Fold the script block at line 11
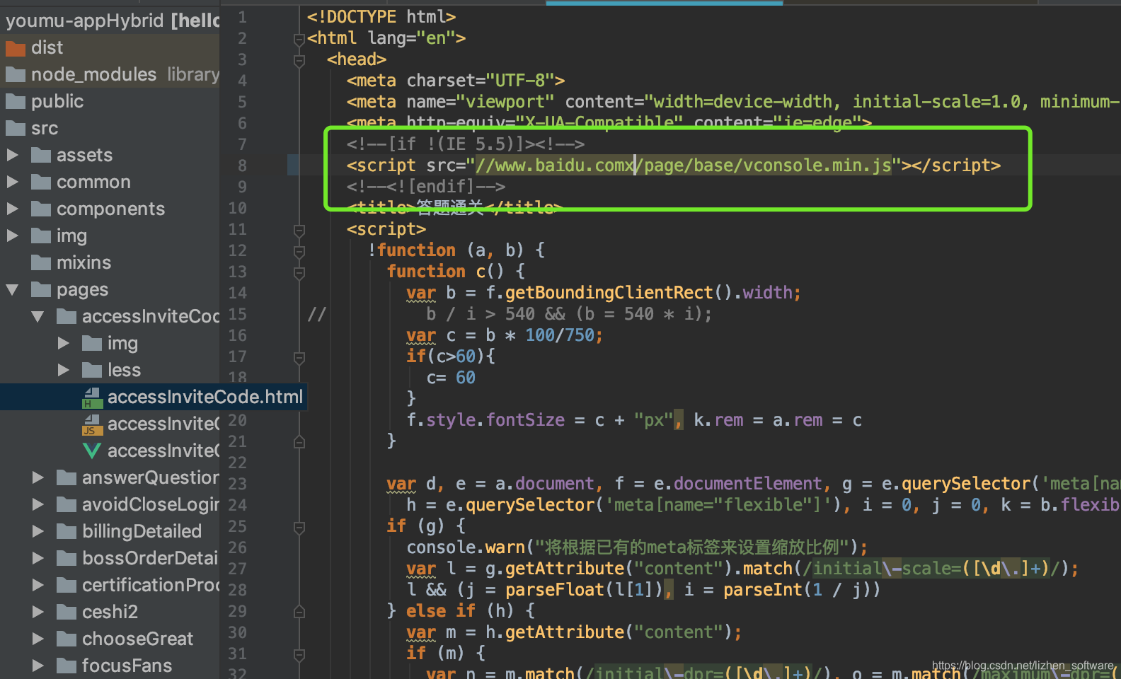This screenshot has height=679, width=1121. [x=299, y=231]
